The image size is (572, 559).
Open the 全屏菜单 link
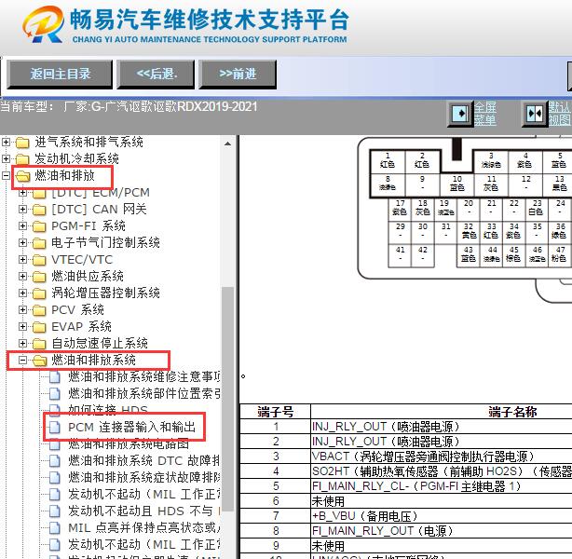click(x=485, y=114)
